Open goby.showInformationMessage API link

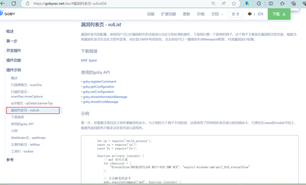(x=105, y=97)
